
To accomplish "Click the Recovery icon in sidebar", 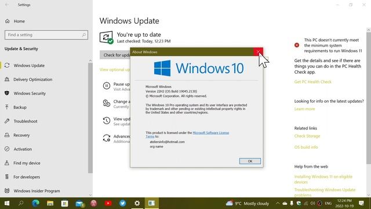I will coord(7,135).
